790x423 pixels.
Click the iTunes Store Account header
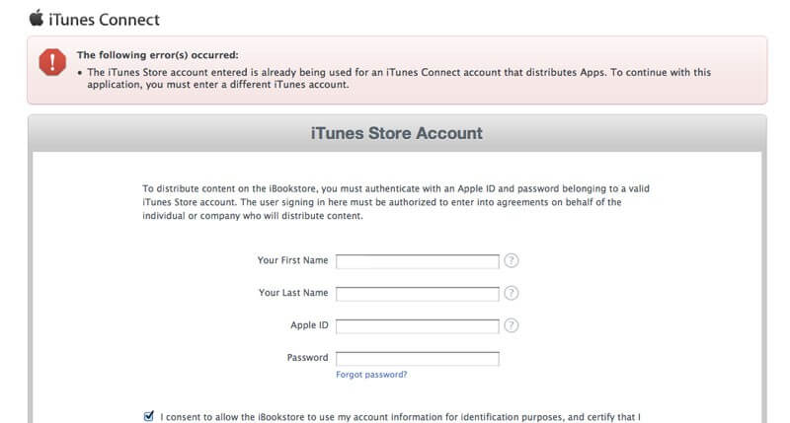pos(397,133)
